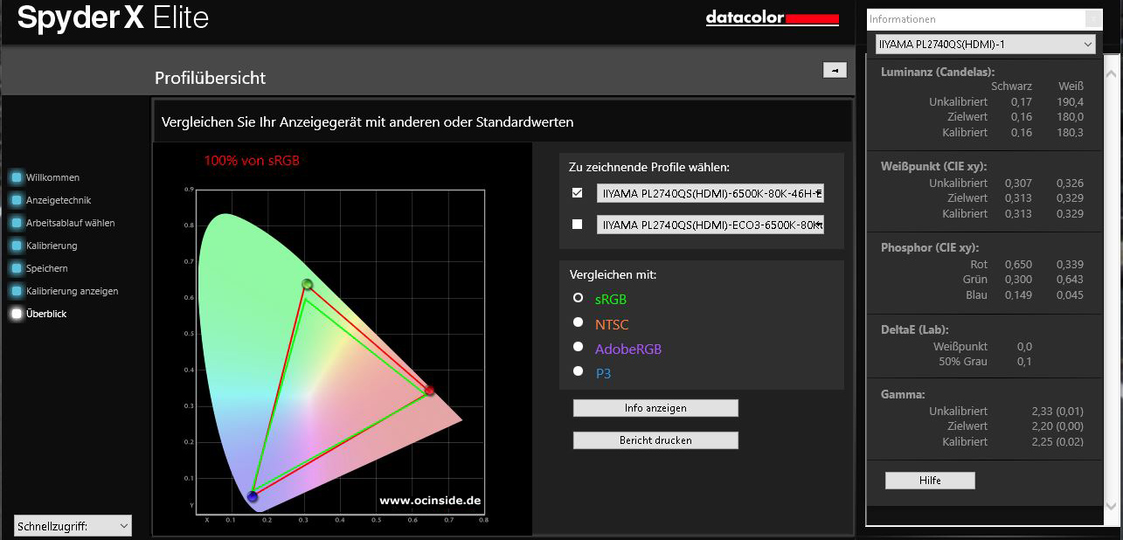Click the "DeltaE (Lab):" heading
The width and height of the screenshot is (1123, 540).
coord(917,329)
